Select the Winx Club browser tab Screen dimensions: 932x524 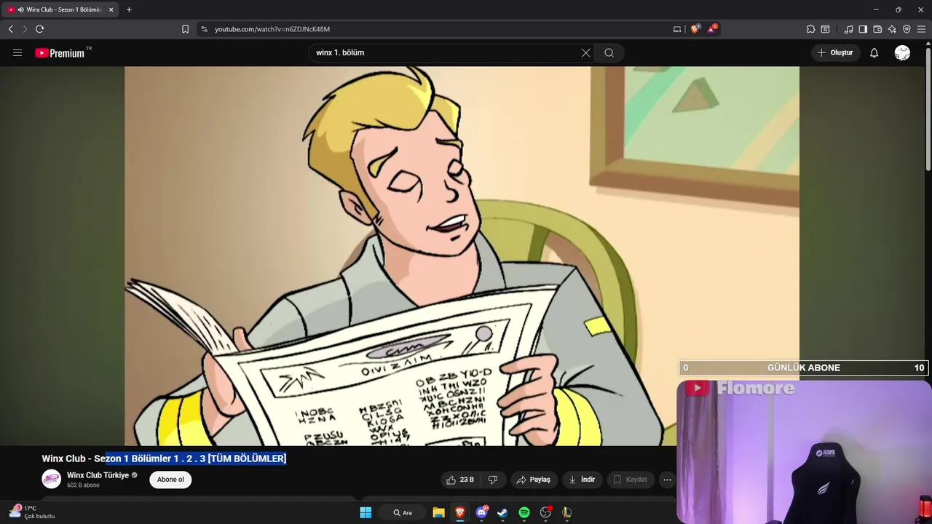point(60,9)
